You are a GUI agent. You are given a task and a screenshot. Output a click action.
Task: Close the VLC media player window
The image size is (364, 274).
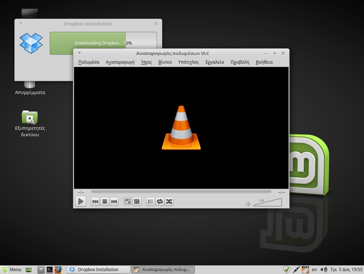coord(283,53)
